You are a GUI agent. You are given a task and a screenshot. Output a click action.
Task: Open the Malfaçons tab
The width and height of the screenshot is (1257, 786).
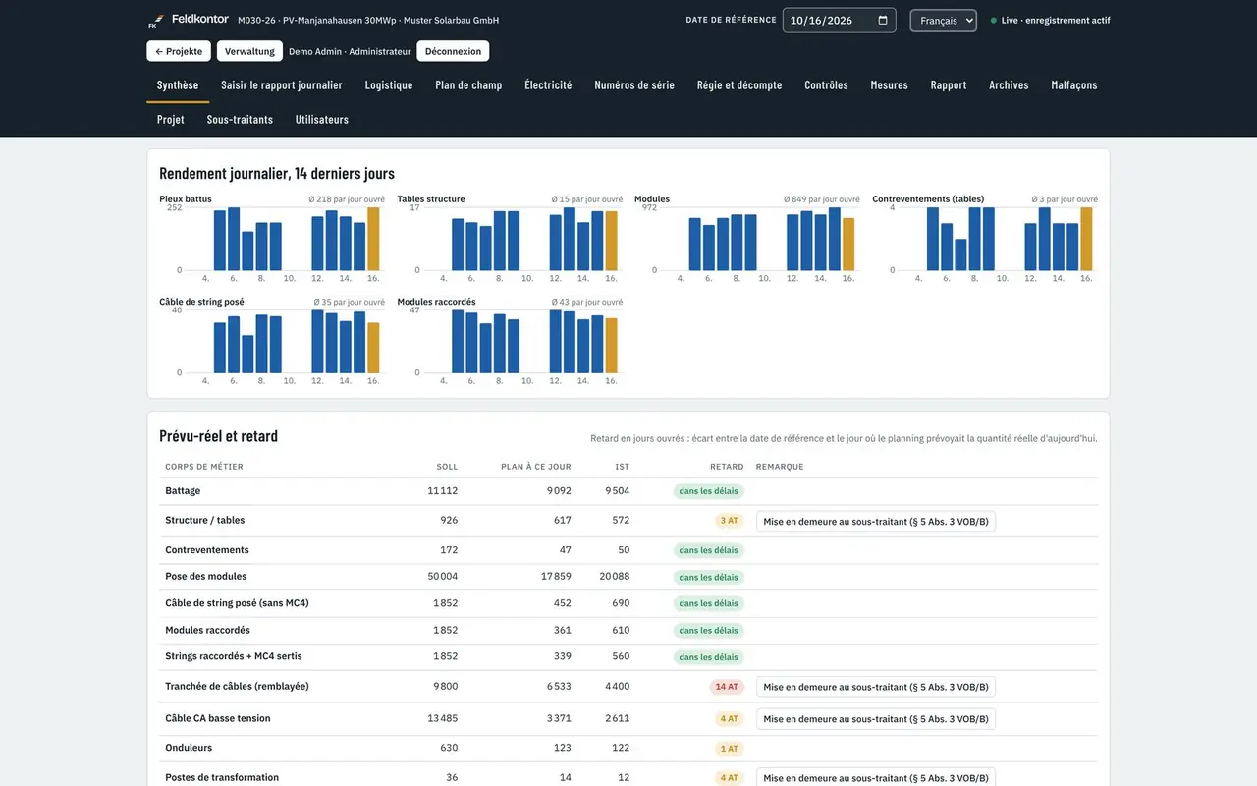1074,85
